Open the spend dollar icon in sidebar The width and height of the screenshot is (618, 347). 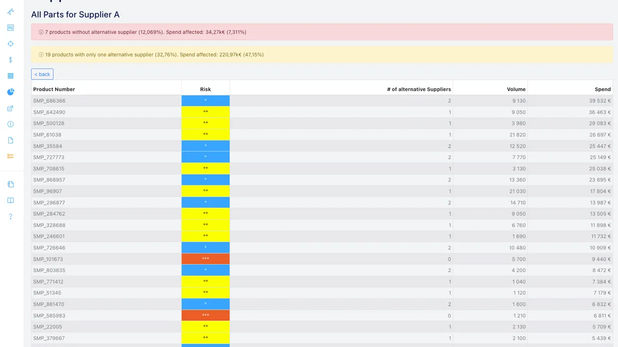(10, 60)
